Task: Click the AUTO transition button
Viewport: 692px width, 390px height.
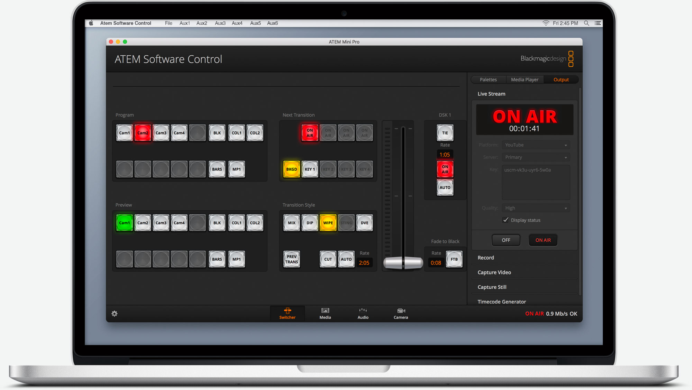Action: point(346,258)
